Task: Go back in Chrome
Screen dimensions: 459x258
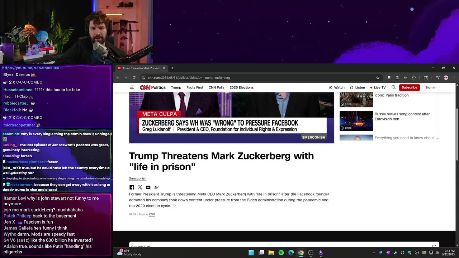Action: click(118, 77)
